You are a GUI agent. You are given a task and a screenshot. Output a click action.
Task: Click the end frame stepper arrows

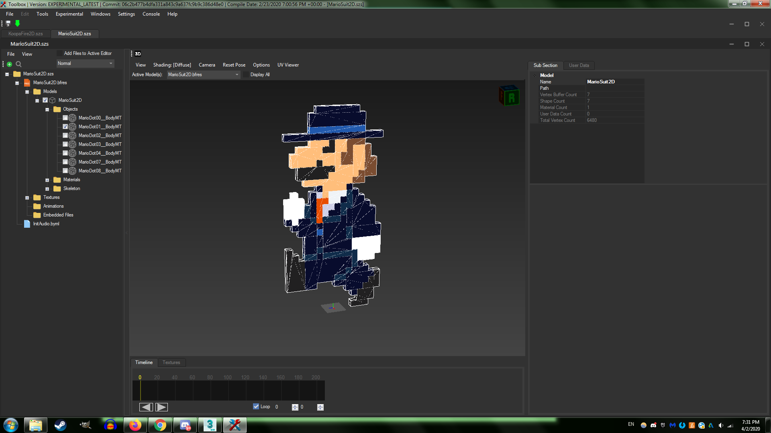coord(320,407)
